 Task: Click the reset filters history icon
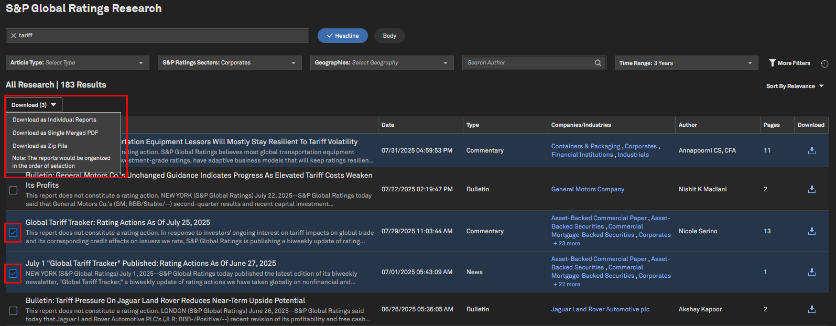(x=824, y=63)
